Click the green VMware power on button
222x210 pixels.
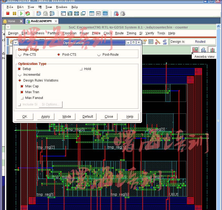(21, 13)
